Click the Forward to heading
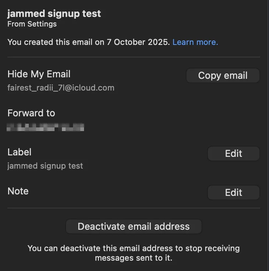This screenshot has width=269, height=271. 31,113
